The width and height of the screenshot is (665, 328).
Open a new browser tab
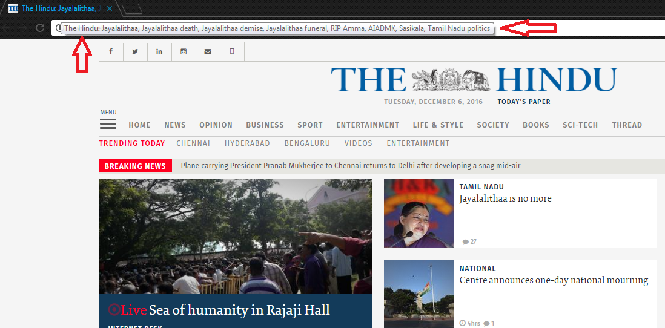131,8
